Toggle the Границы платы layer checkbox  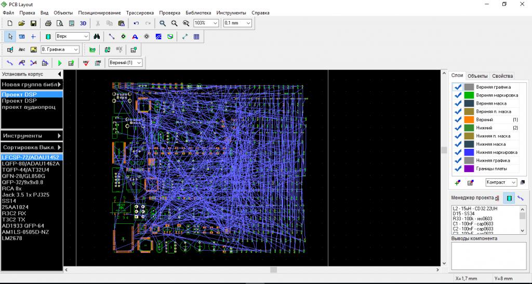(458, 168)
